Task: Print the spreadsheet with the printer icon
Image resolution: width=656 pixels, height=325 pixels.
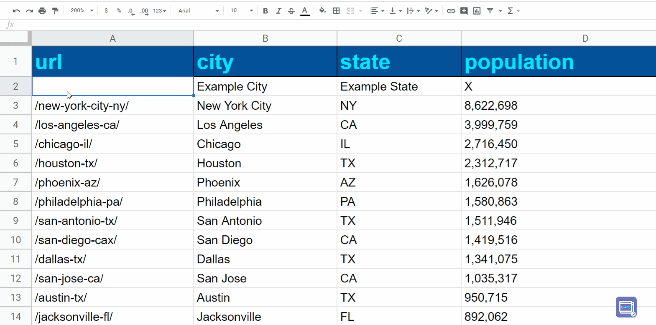Action: (x=42, y=11)
